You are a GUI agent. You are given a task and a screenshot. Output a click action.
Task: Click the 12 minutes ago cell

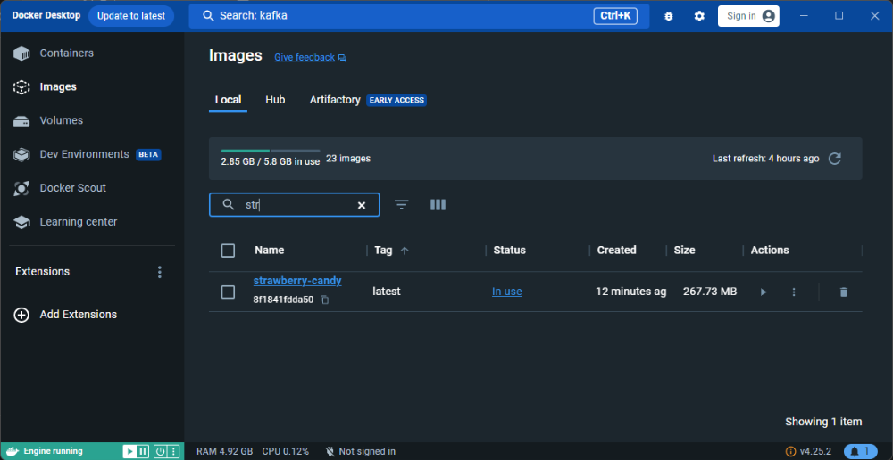631,292
